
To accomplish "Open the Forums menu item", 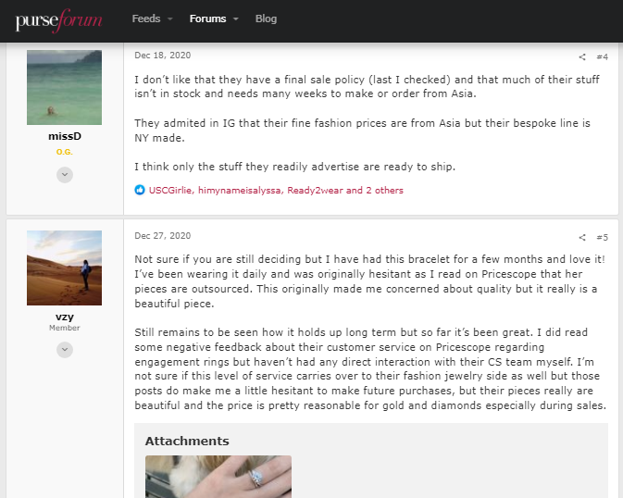I will [x=207, y=19].
